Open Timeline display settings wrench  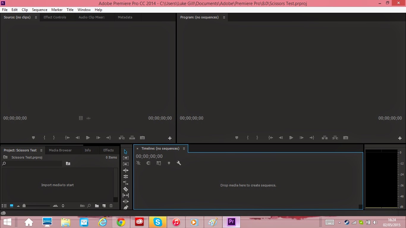point(179,163)
